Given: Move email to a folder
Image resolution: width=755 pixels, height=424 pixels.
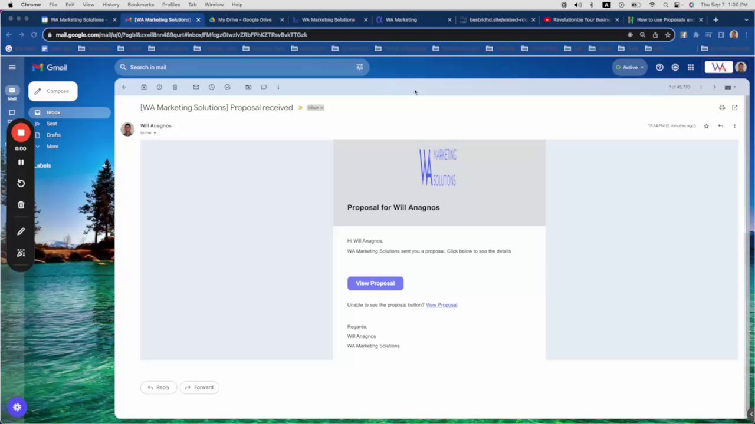Looking at the screenshot, I should tap(248, 87).
